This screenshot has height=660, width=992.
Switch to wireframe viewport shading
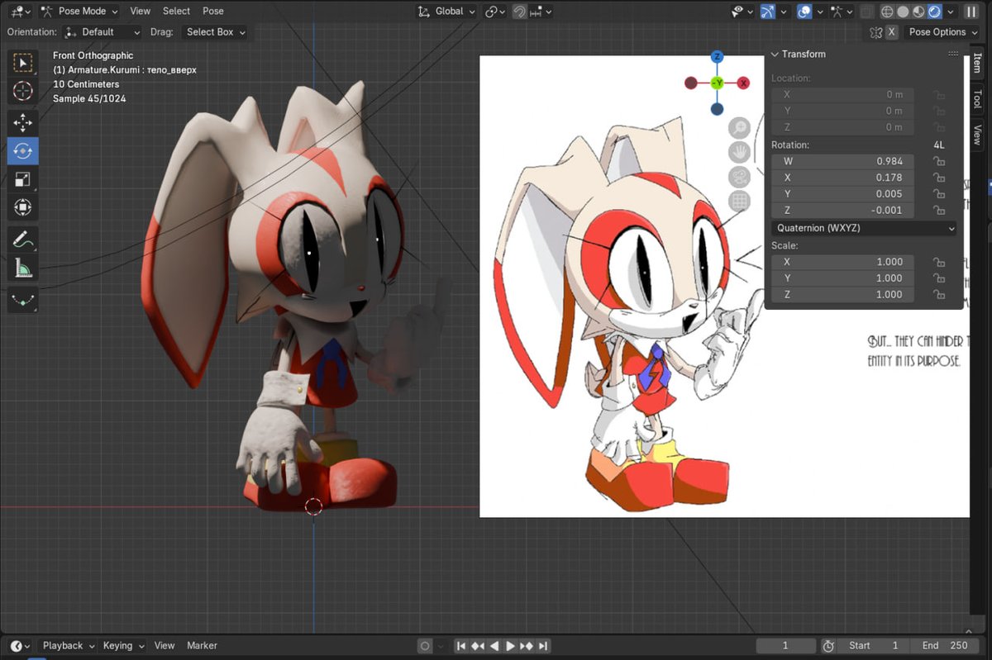pos(887,12)
